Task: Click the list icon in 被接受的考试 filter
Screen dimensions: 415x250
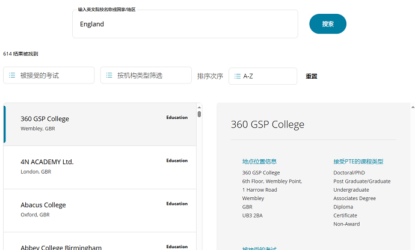Action: click(x=12, y=76)
